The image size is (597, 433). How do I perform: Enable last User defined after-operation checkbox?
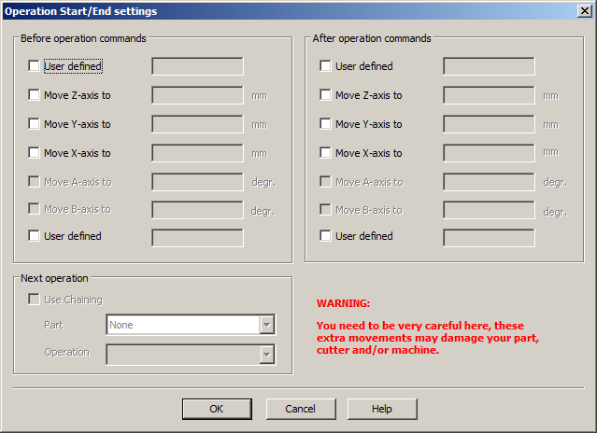pyautogui.click(x=326, y=236)
